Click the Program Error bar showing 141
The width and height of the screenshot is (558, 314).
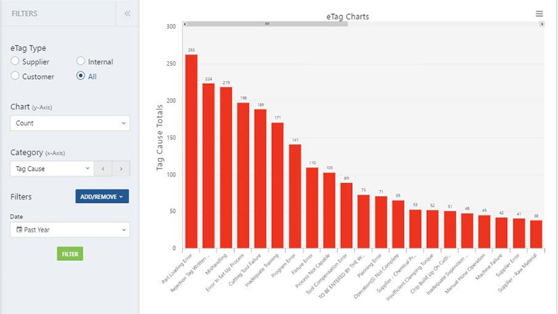pos(295,196)
